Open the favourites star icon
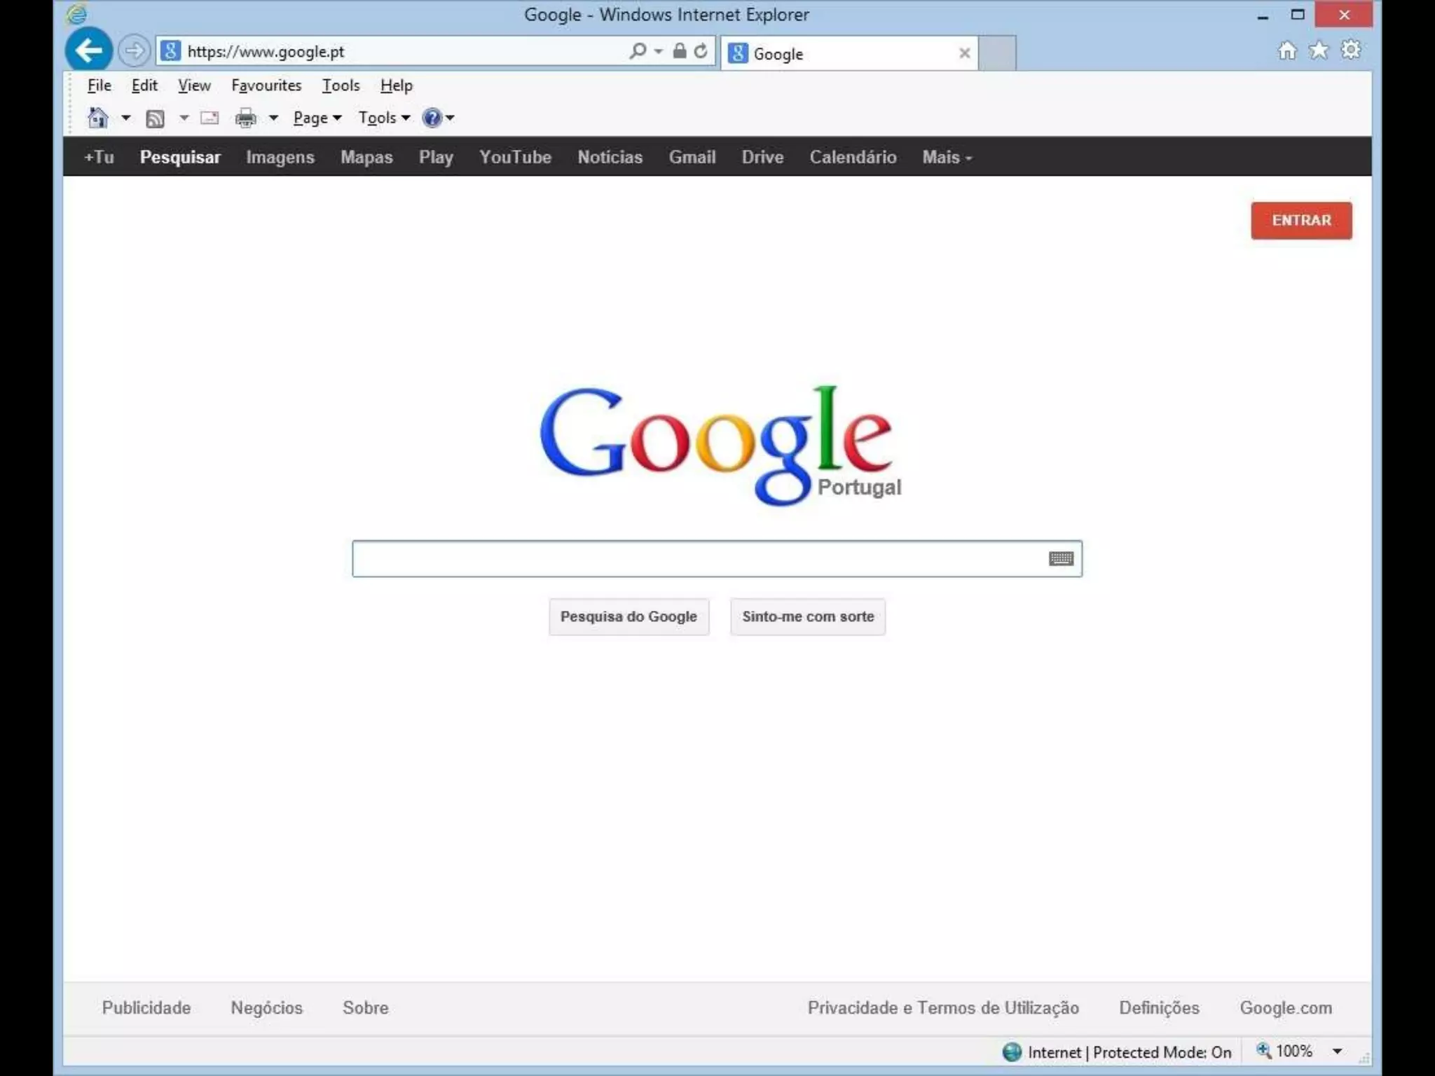1435x1076 pixels. pyautogui.click(x=1319, y=50)
